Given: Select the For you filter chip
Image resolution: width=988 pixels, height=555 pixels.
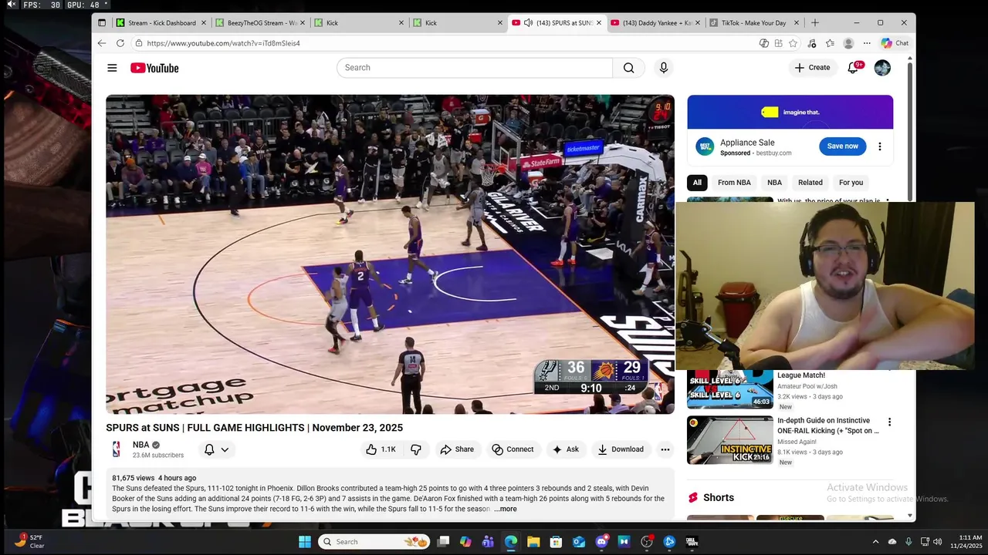Looking at the screenshot, I should 851,183.
